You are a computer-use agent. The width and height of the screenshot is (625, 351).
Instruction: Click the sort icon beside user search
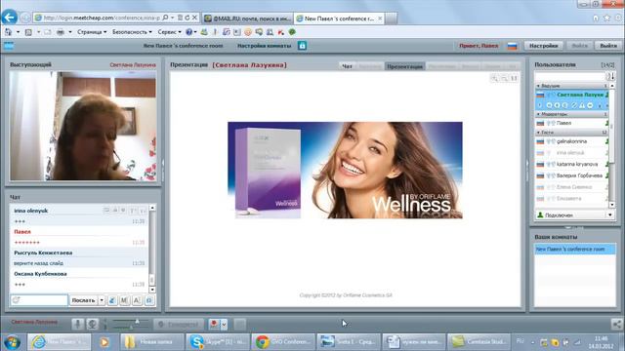(610, 76)
